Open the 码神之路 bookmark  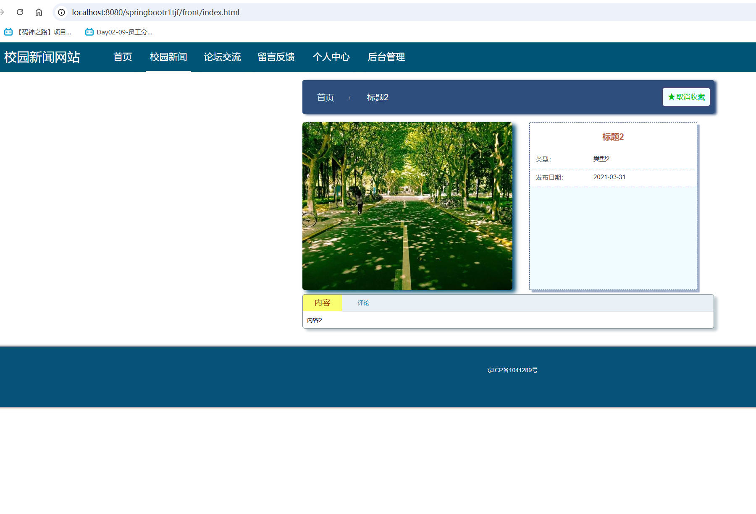pos(38,32)
